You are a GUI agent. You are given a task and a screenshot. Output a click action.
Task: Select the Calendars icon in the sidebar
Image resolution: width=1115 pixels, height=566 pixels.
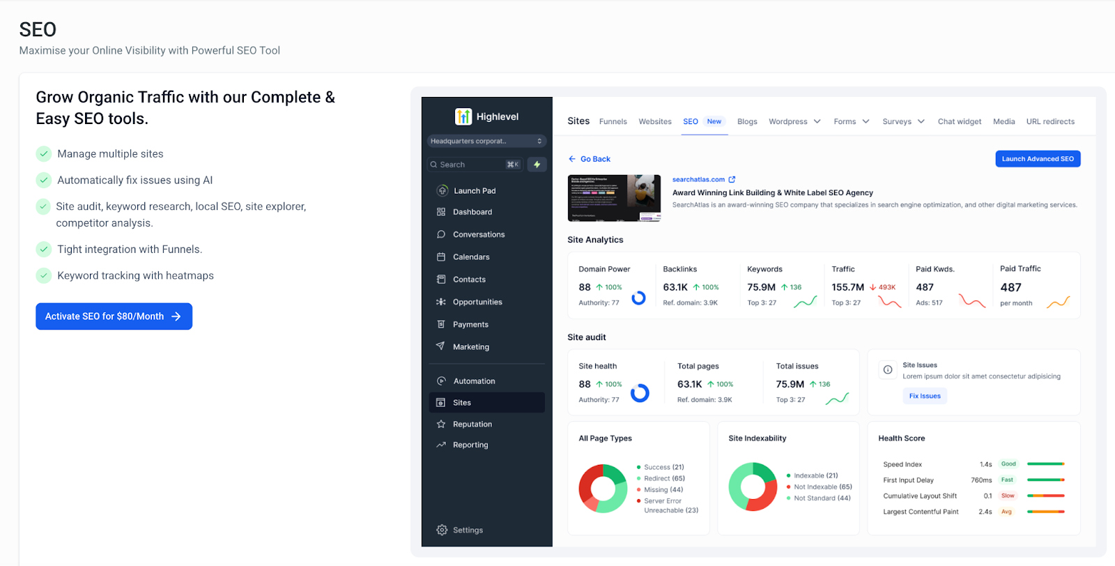441,257
